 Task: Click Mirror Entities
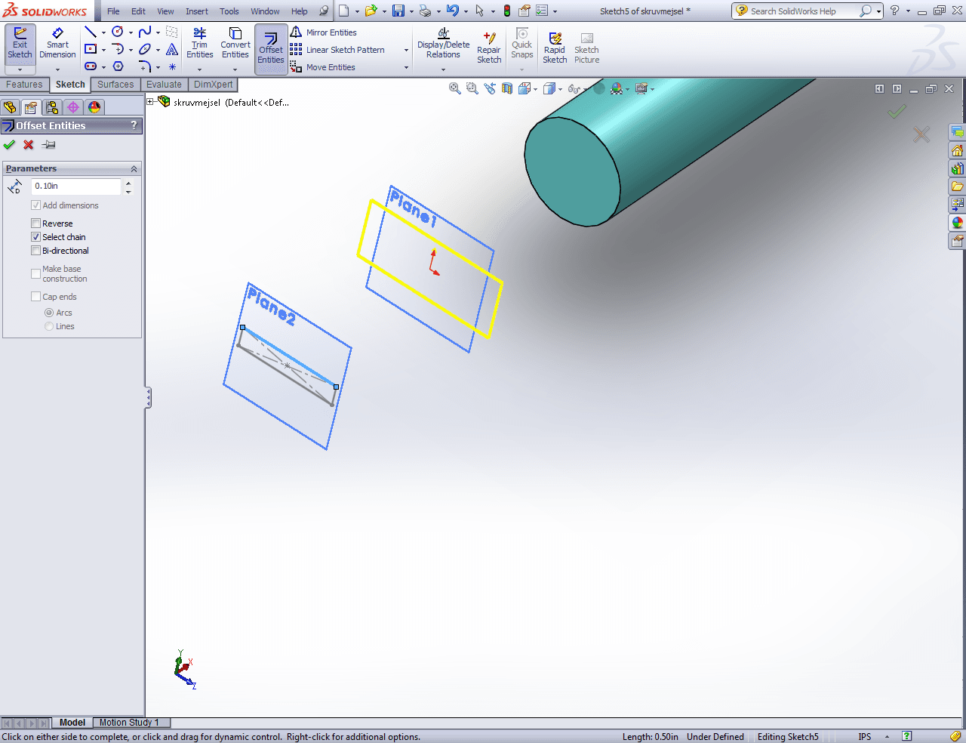323,32
